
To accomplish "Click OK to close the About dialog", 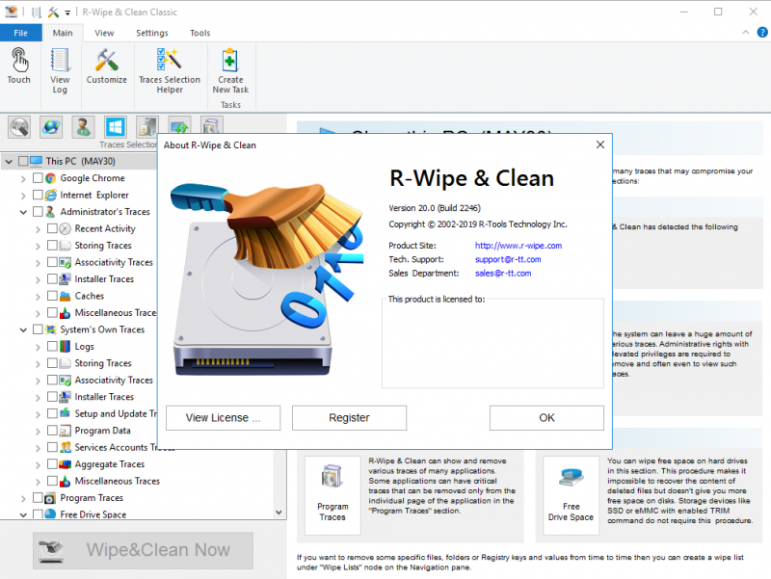I will [x=546, y=417].
